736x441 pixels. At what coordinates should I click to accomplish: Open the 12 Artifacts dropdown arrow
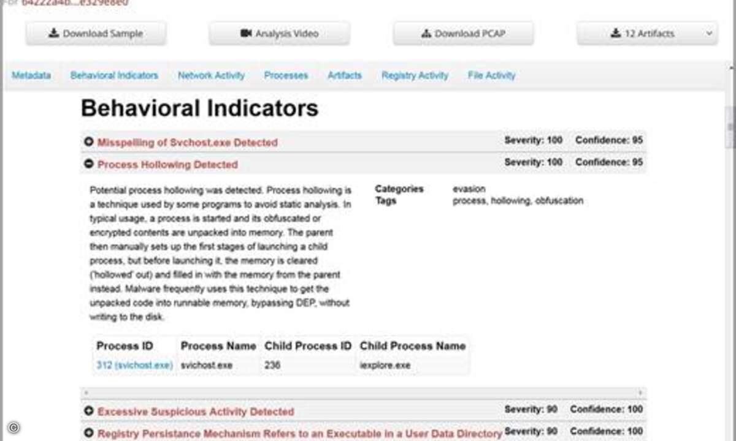(x=710, y=34)
